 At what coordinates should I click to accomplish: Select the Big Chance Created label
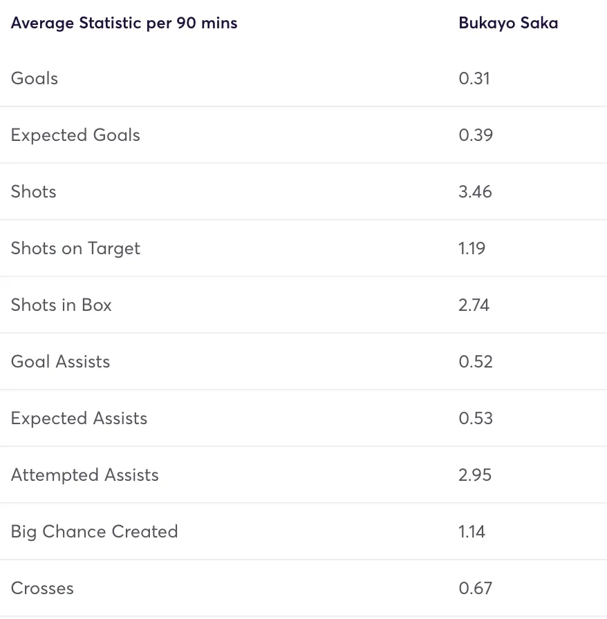(94, 531)
